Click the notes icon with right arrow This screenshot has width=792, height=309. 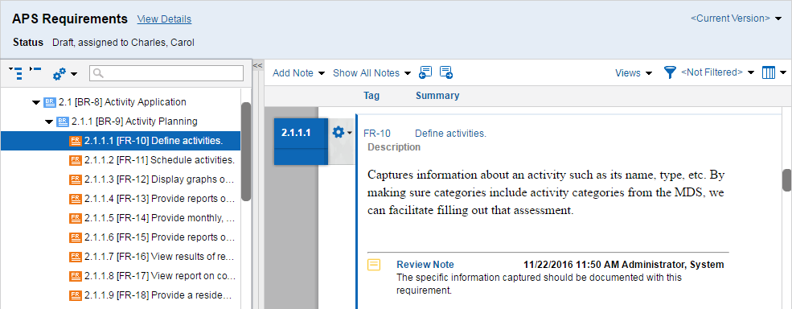[446, 73]
